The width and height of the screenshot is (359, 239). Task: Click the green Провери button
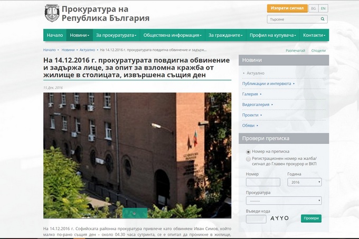[311, 218]
